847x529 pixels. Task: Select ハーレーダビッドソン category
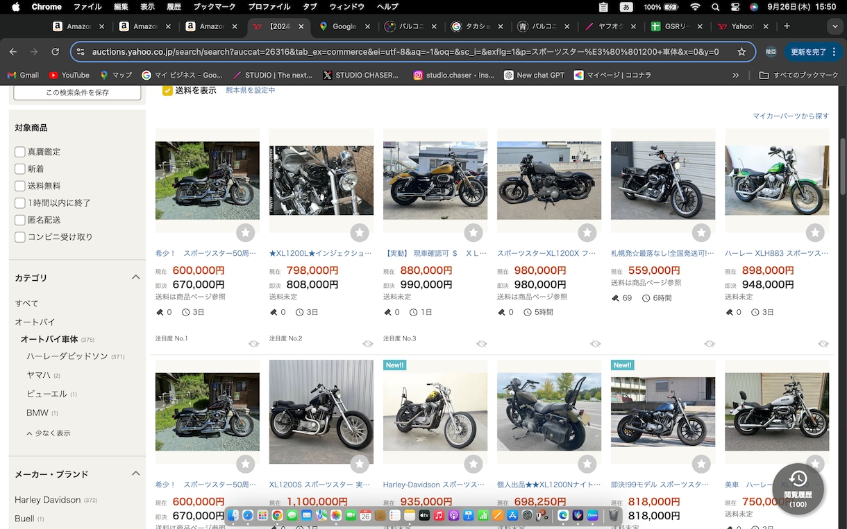click(x=67, y=356)
